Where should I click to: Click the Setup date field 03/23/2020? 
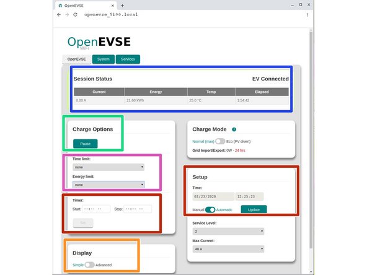click(213, 196)
